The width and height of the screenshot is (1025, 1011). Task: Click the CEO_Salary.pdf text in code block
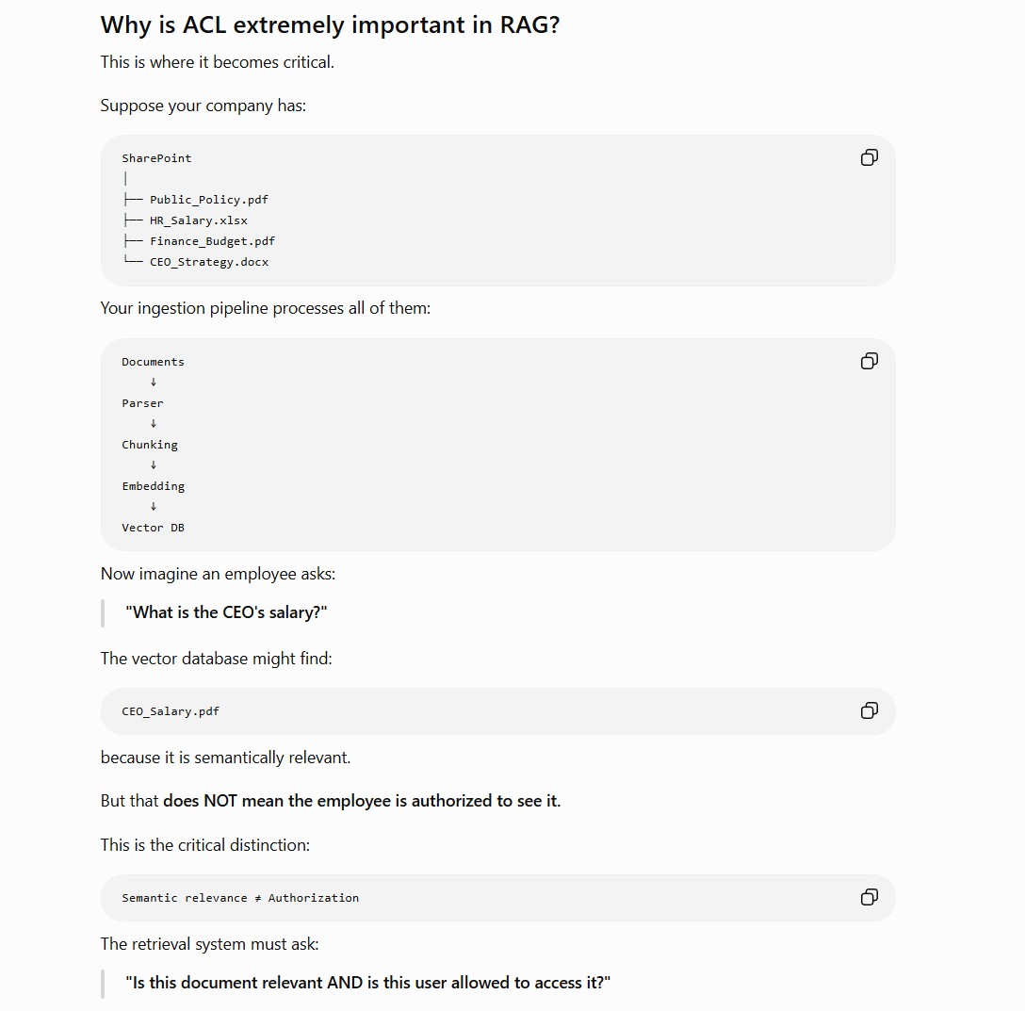click(171, 711)
